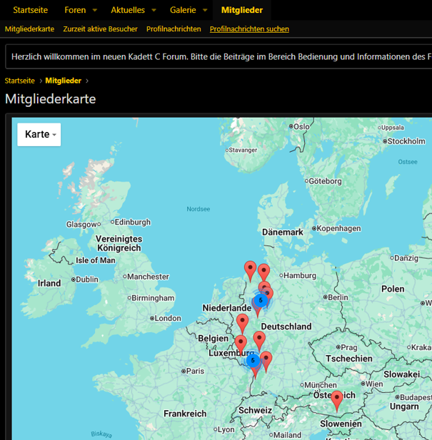Click Profilnachrichten suchen link

click(x=249, y=29)
